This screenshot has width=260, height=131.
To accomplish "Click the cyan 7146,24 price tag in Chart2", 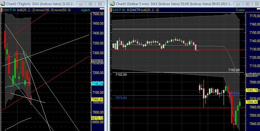I will click(x=97, y=84).
